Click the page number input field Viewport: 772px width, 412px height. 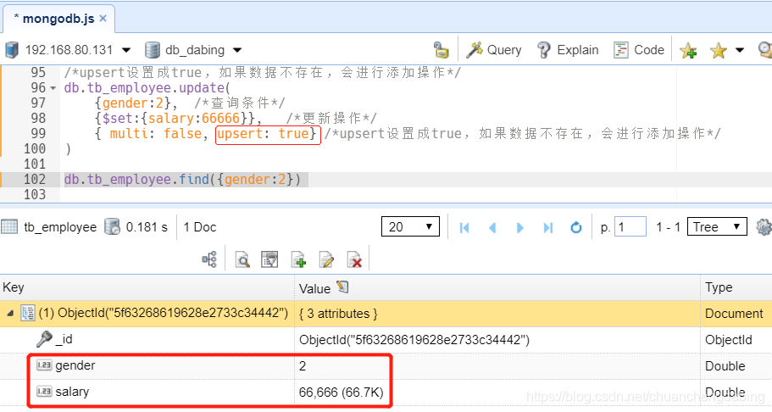point(630,226)
